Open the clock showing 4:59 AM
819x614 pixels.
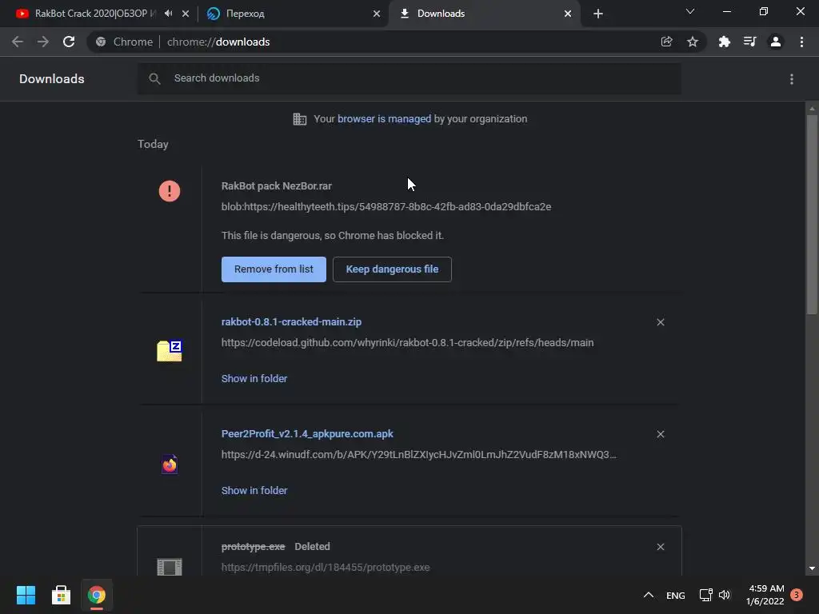[765, 595]
